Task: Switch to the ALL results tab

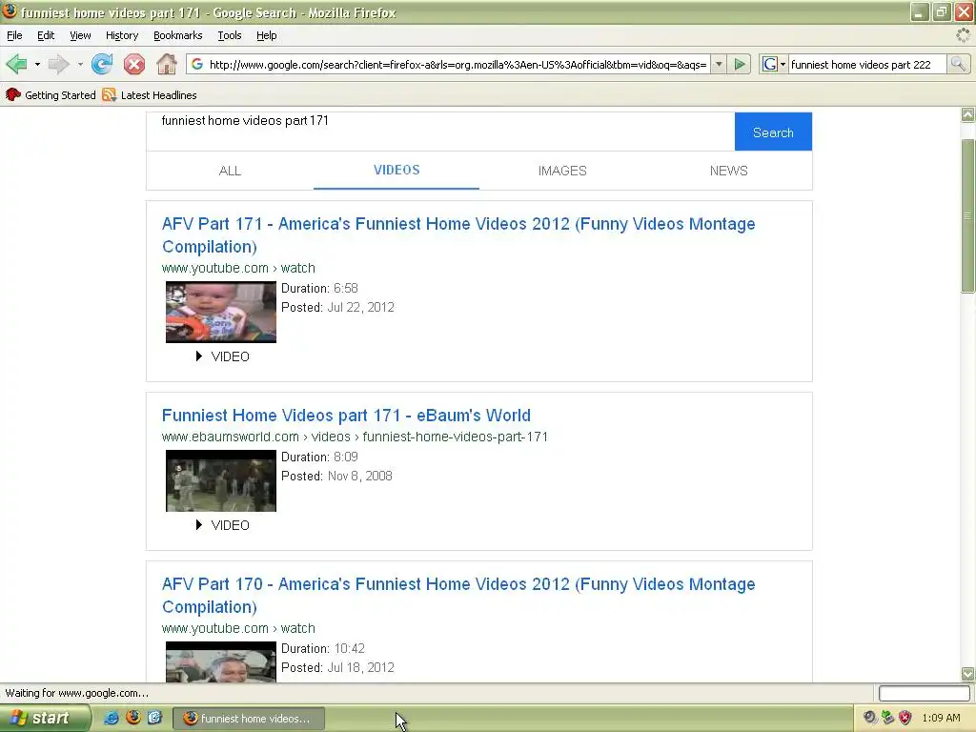Action: pyautogui.click(x=230, y=171)
